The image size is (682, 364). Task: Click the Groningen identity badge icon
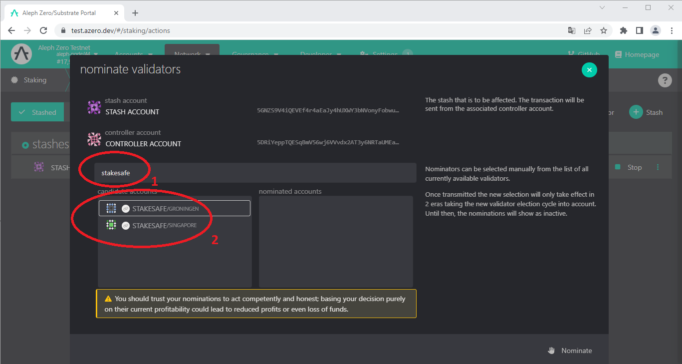click(126, 209)
